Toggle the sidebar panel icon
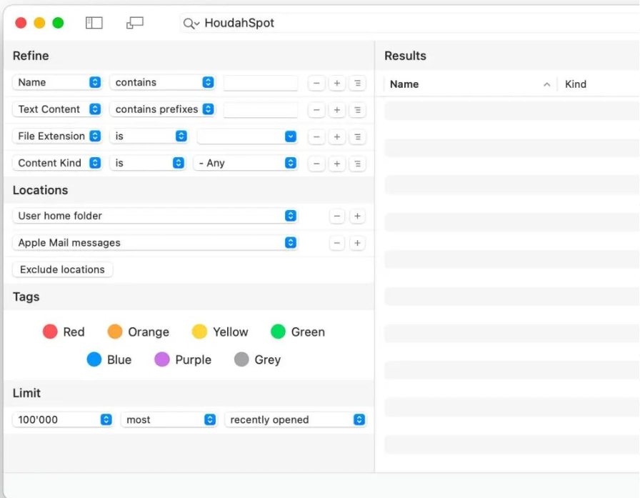The height and width of the screenshot is (498, 640). click(x=94, y=23)
